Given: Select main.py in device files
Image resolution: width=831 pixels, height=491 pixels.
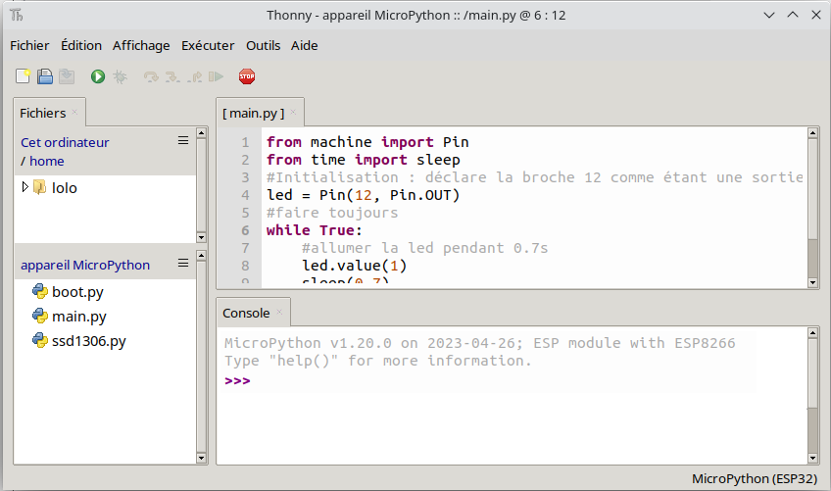Looking at the screenshot, I should coord(79,317).
